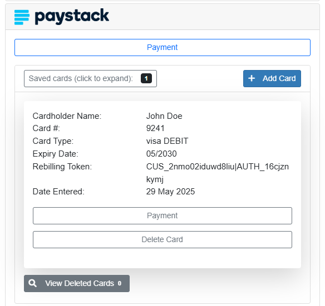Show deleted cards via View Deleted Cards
The width and height of the screenshot is (325, 306).
pyautogui.click(x=77, y=283)
